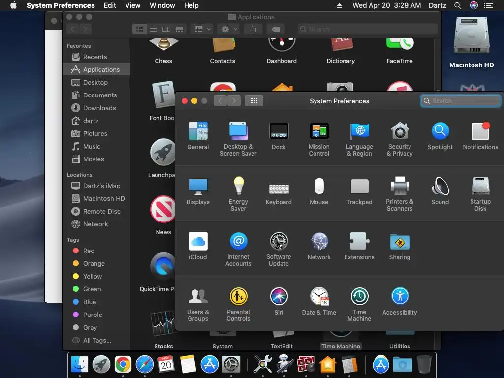Click the System Preferences search field
This screenshot has width=504, height=378.
click(460, 101)
